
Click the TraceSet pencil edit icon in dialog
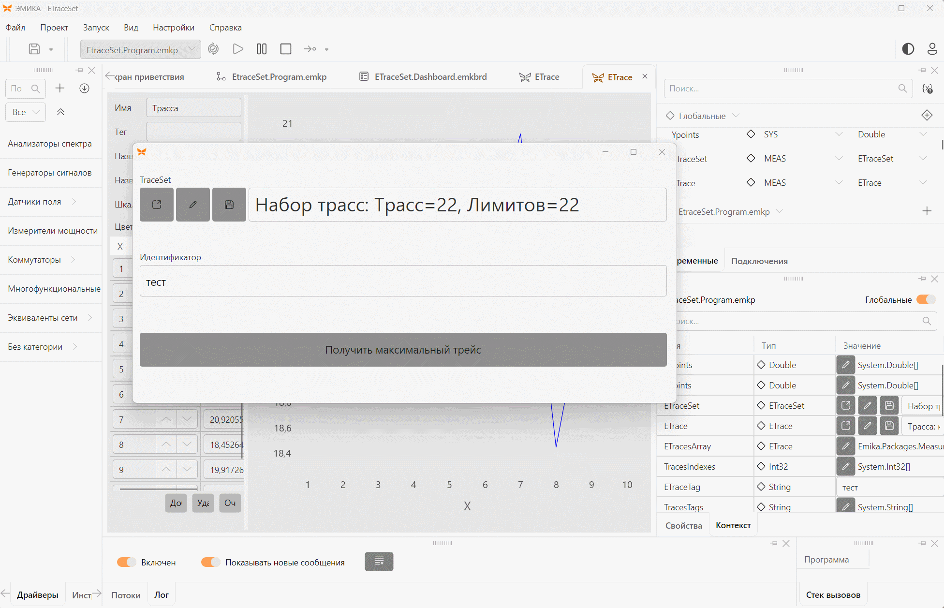coord(193,205)
